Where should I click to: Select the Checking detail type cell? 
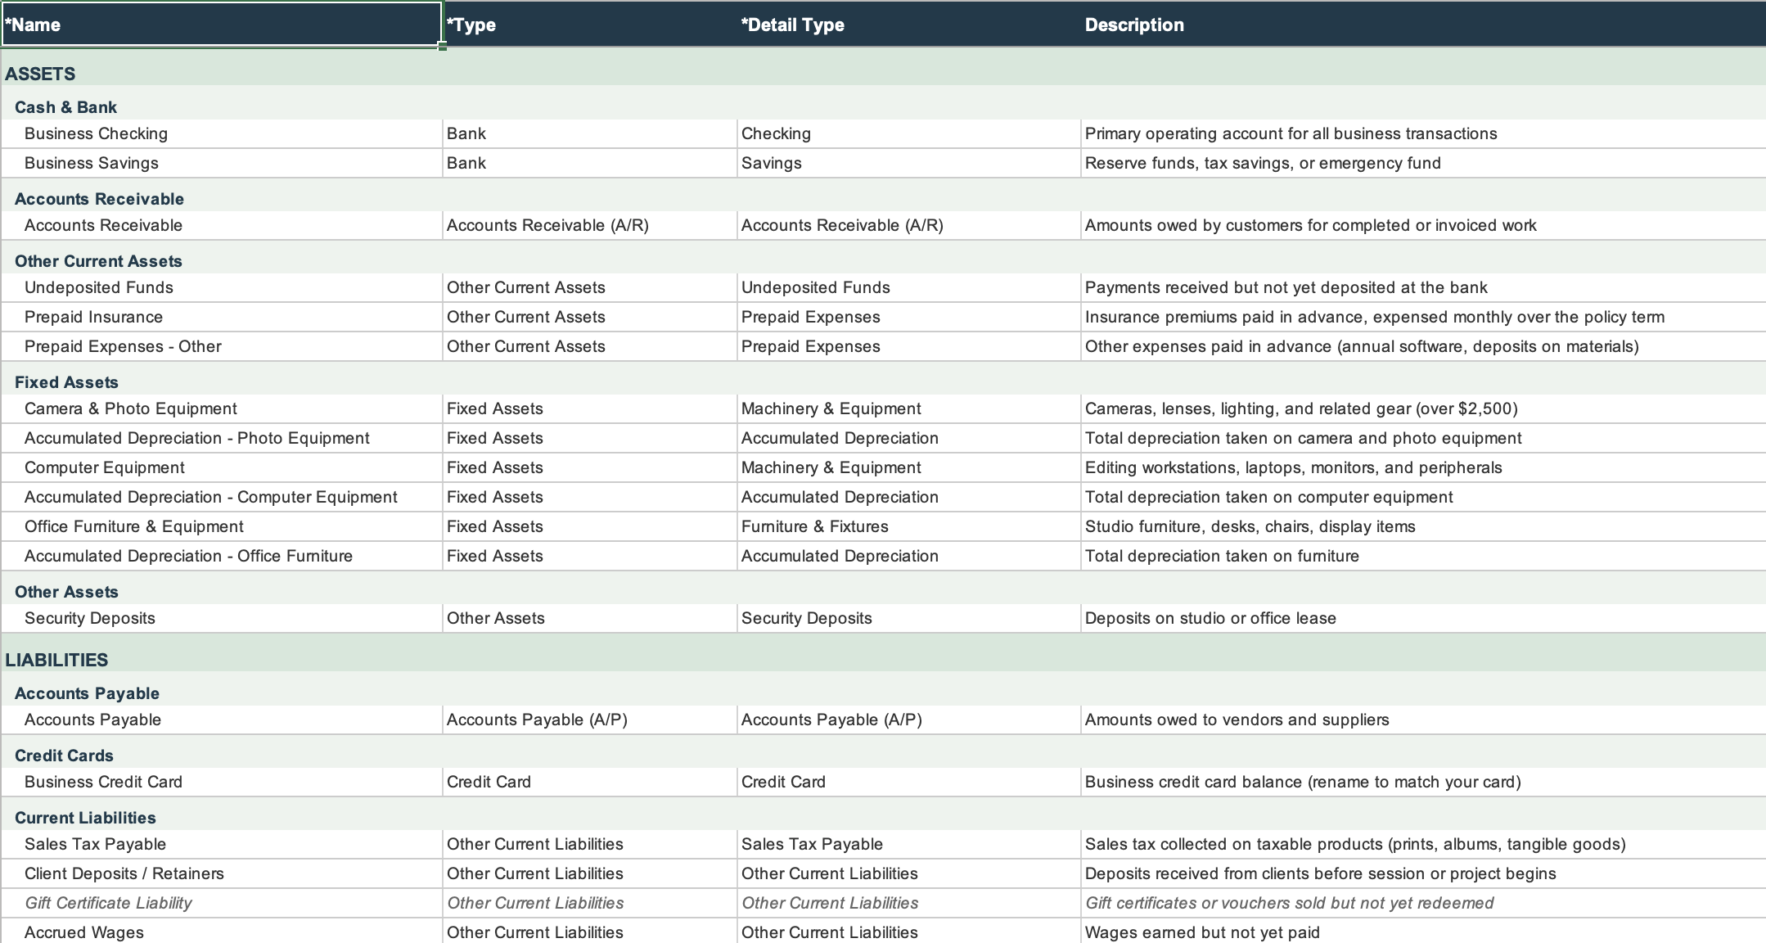tap(908, 133)
